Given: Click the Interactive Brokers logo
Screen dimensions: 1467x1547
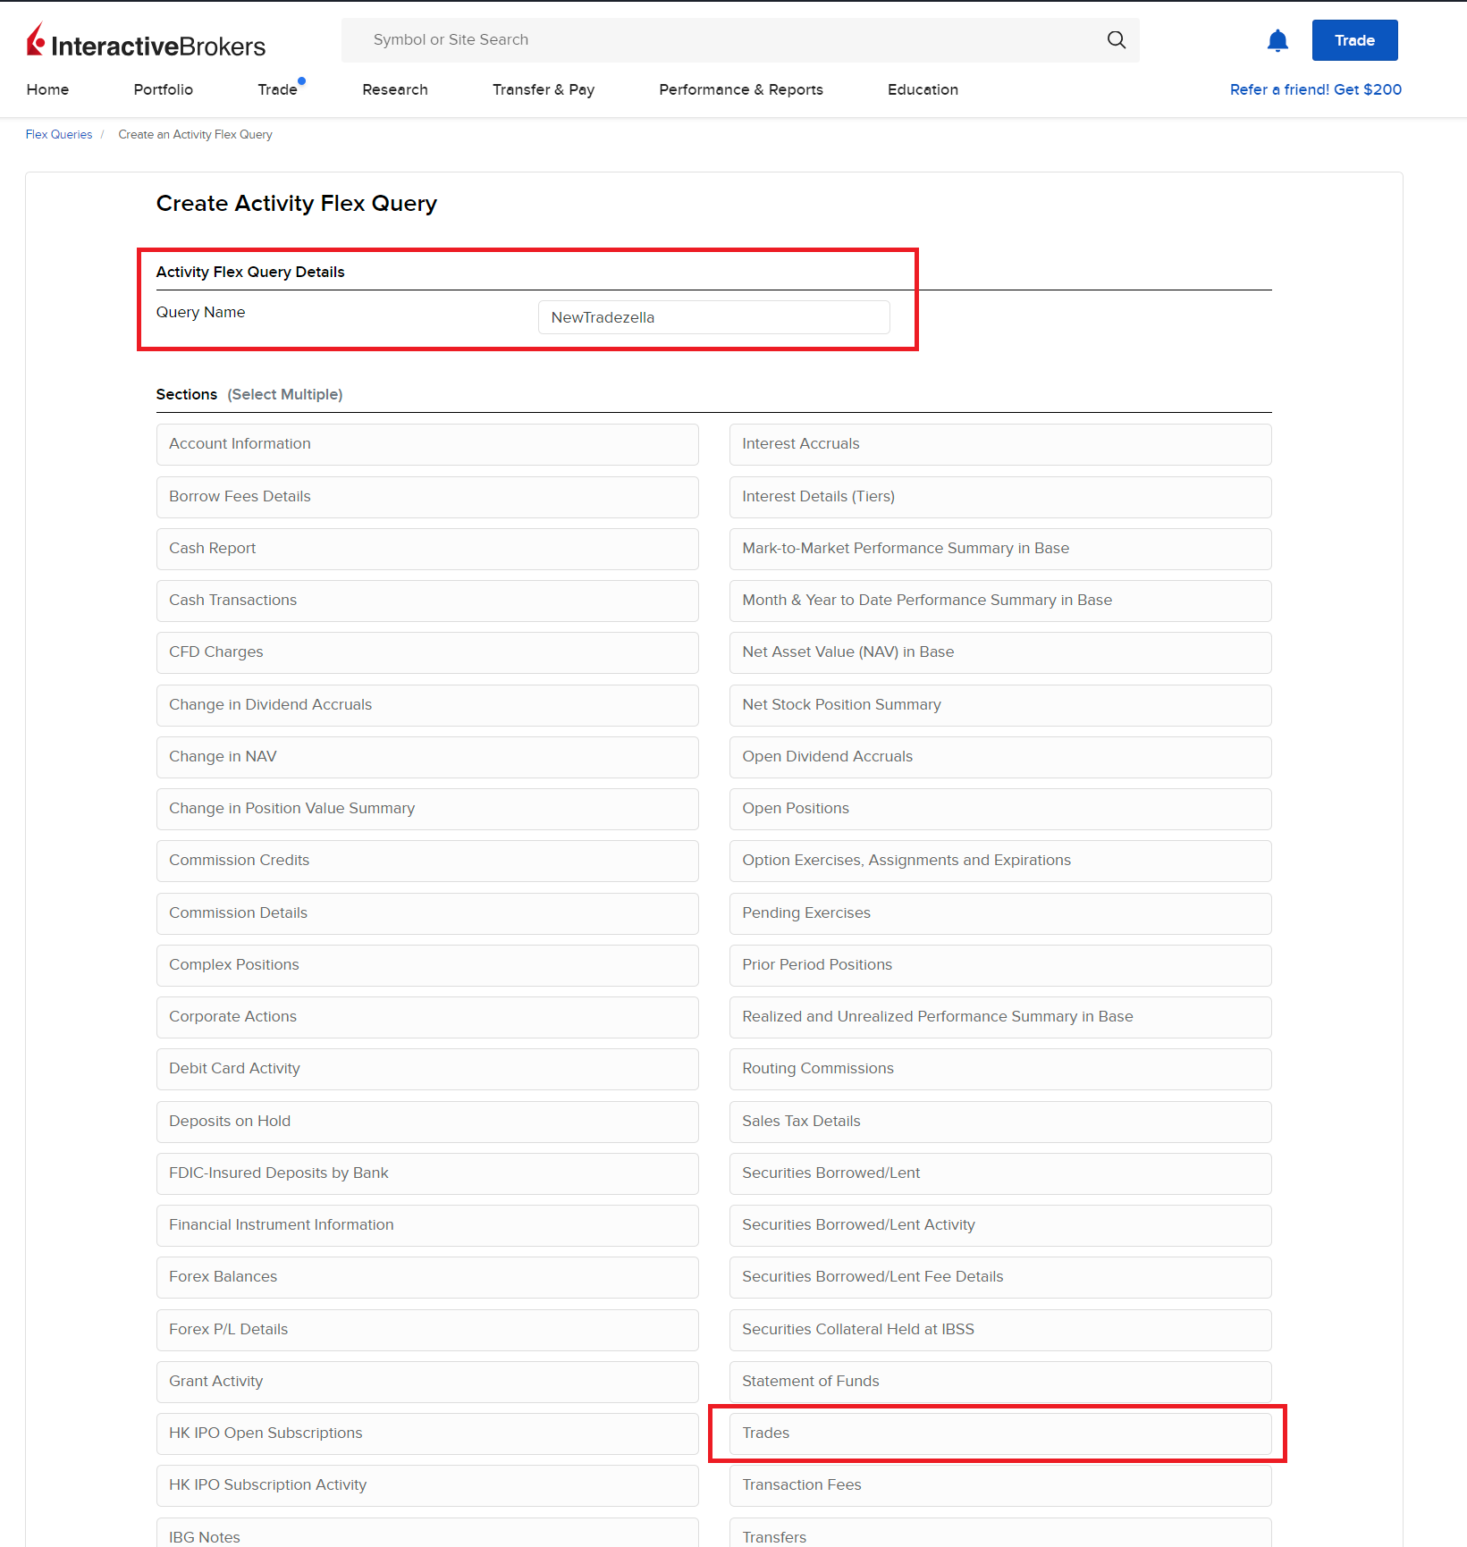Looking at the screenshot, I should pos(147,42).
